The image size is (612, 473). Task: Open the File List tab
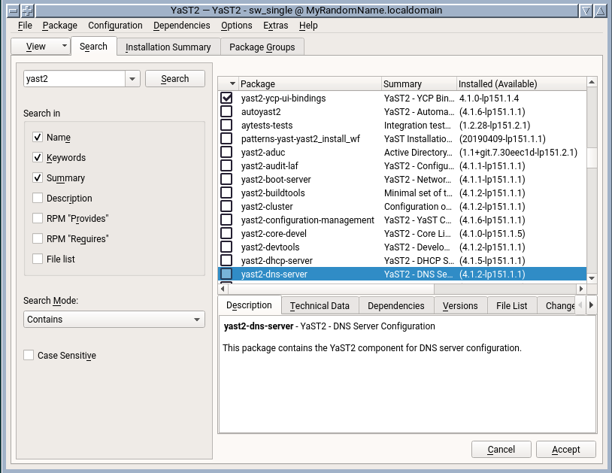pyautogui.click(x=512, y=305)
